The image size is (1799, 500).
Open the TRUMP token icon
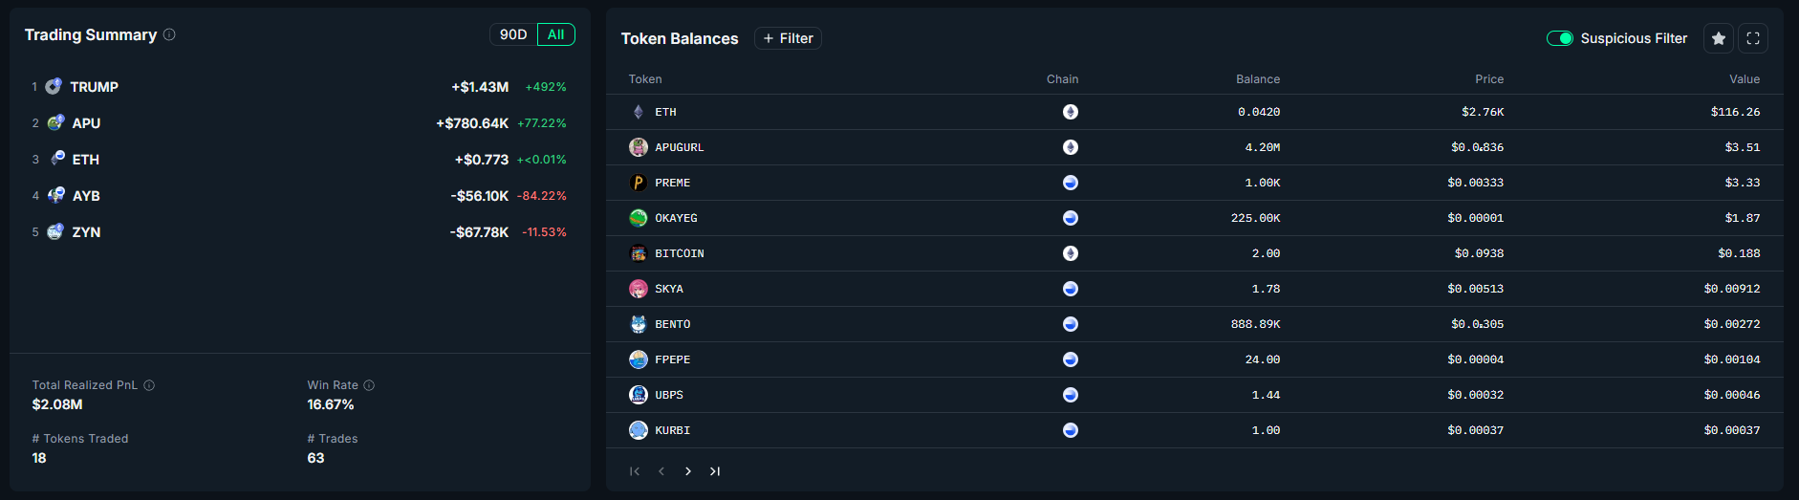point(54,86)
